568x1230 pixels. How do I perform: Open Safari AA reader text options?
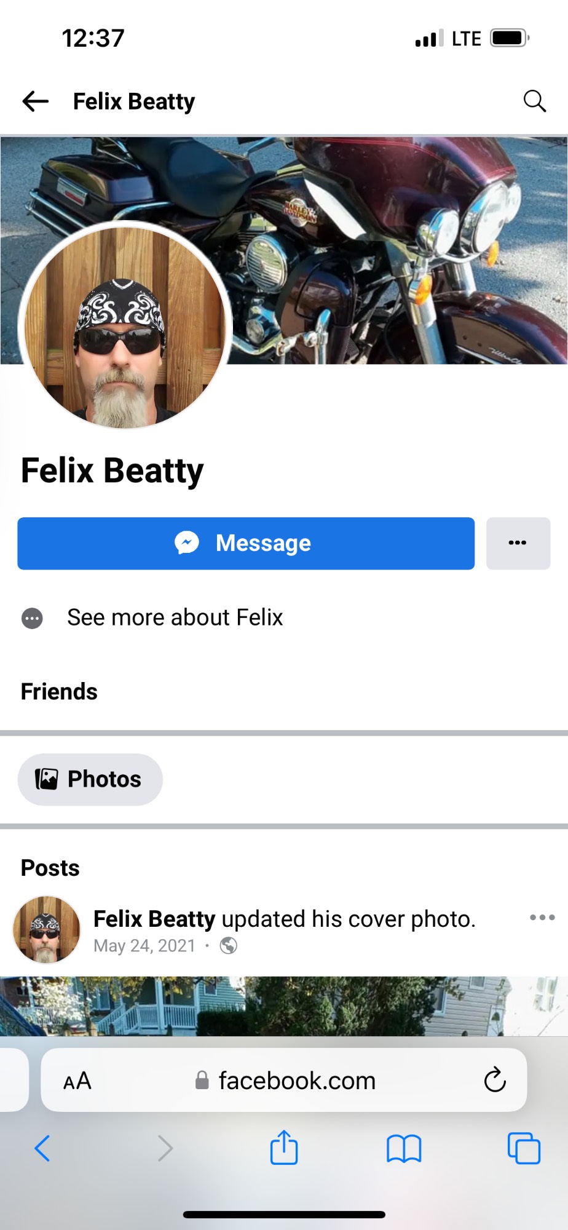(77, 1081)
